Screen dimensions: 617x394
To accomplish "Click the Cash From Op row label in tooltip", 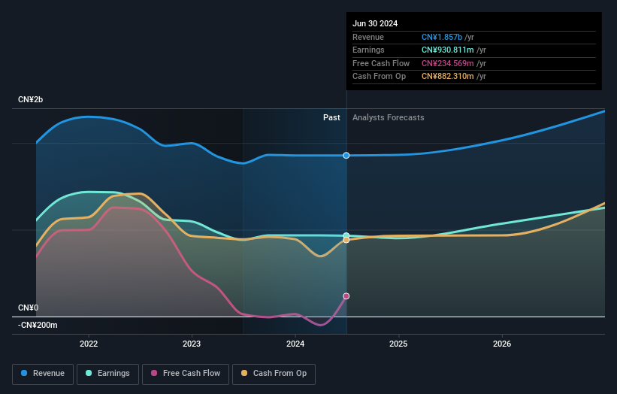I will (x=379, y=77).
